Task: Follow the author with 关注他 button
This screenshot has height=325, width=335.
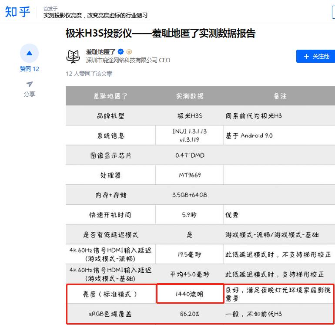Action: [315, 56]
